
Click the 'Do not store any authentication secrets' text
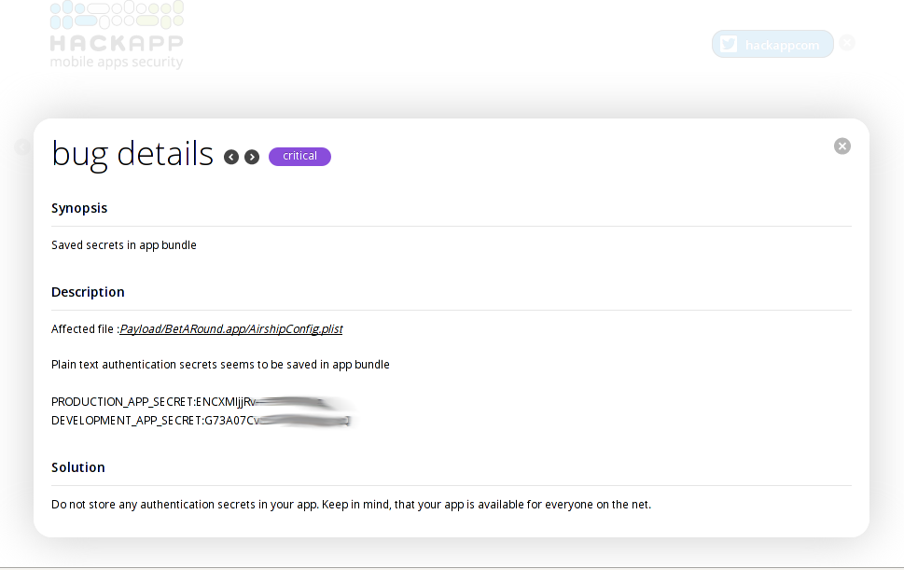pyautogui.click(x=351, y=505)
